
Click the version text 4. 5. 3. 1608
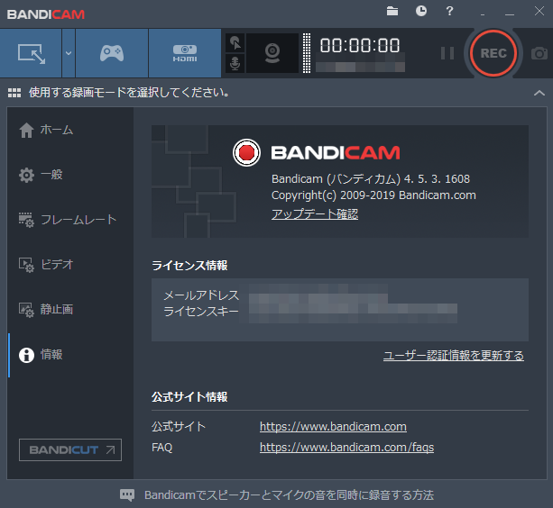pyautogui.click(x=437, y=179)
